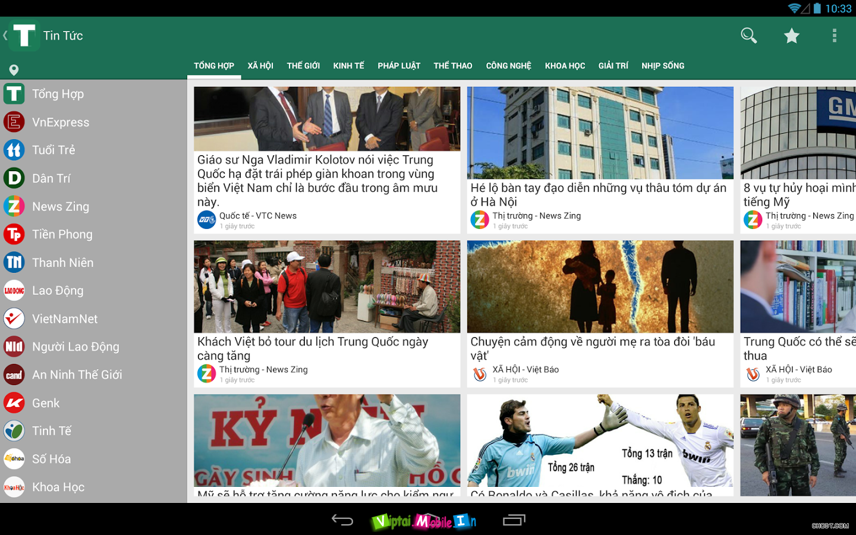Select the VietNamNet source icon
The height and width of the screenshot is (535, 856).
(x=14, y=319)
